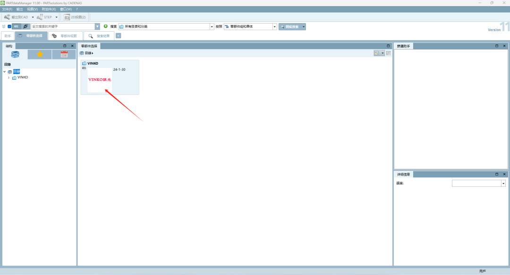Click the PARTdataManager app icon in title bar
The image size is (510, 275).
coord(3,3)
